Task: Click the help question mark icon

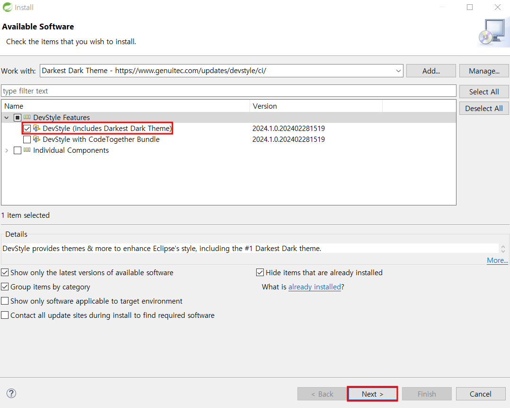Action: click(x=11, y=393)
